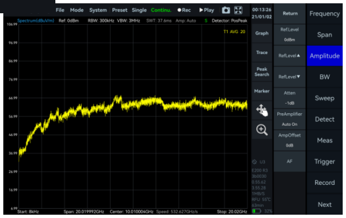Click the Ref: 0dBm header text
The image size is (346, 218).
click(x=69, y=20)
